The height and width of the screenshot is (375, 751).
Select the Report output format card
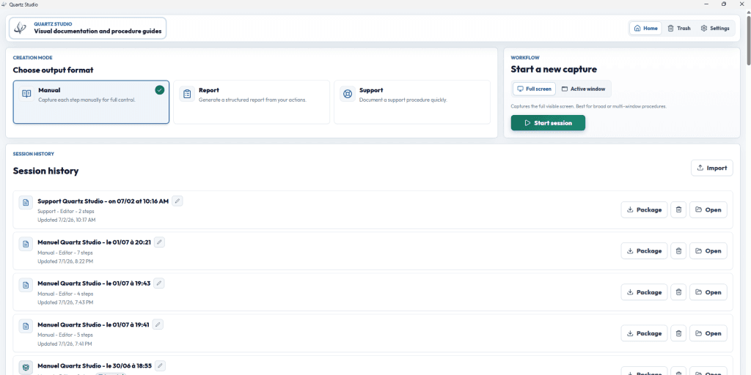(252, 102)
